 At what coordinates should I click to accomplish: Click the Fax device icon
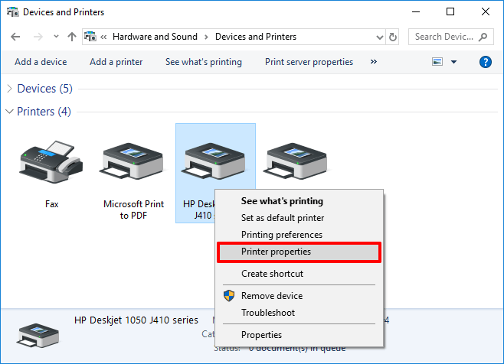(51, 162)
